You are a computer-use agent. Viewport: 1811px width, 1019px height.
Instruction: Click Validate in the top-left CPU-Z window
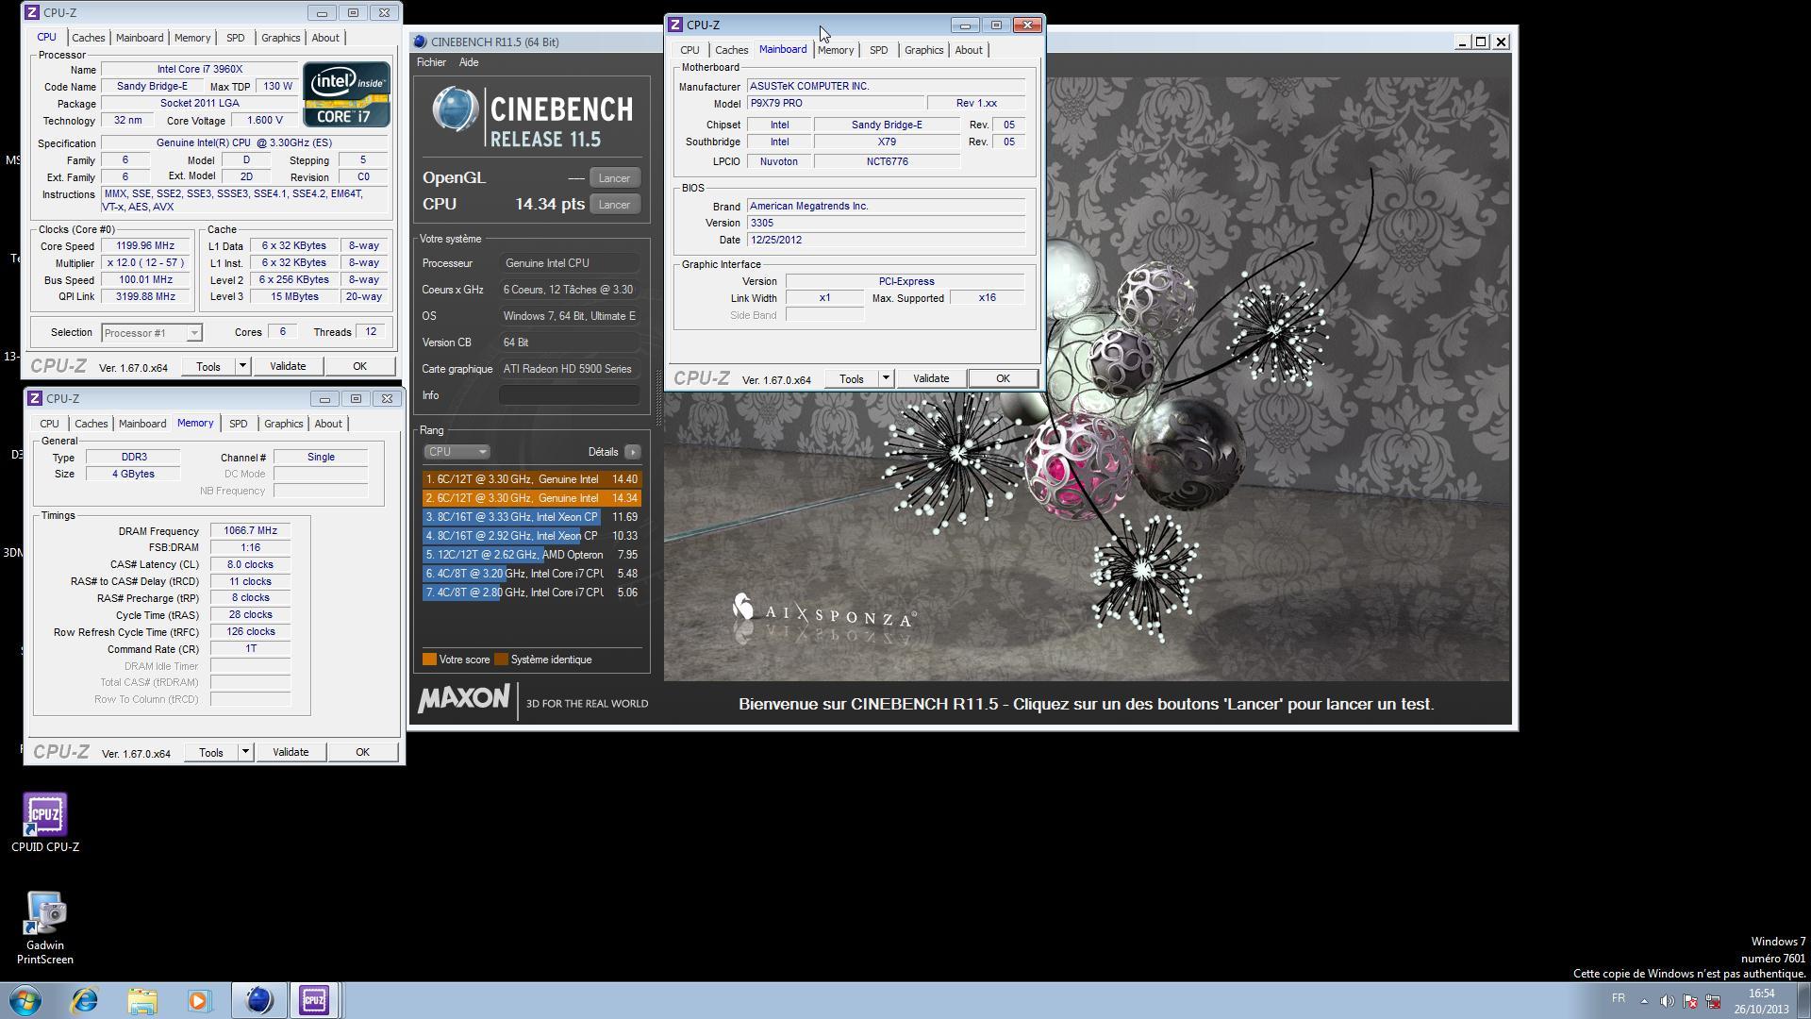(288, 366)
